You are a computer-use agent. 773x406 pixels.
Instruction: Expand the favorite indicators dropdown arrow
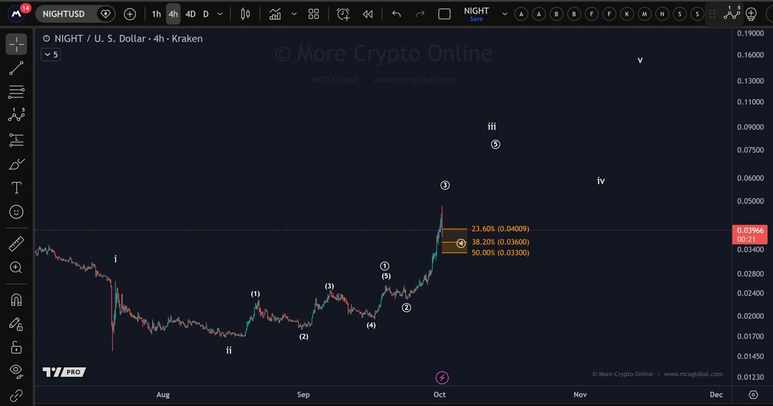click(x=294, y=14)
